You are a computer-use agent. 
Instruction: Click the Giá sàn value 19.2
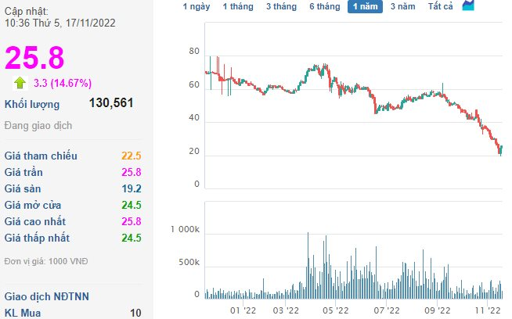coord(131,188)
